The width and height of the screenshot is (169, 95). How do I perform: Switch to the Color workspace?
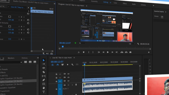pos(115,3)
